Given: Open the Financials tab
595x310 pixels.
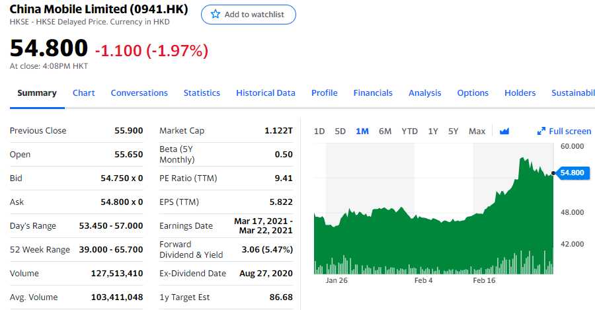Looking at the screenshot, I should click(x=373, y=93).
